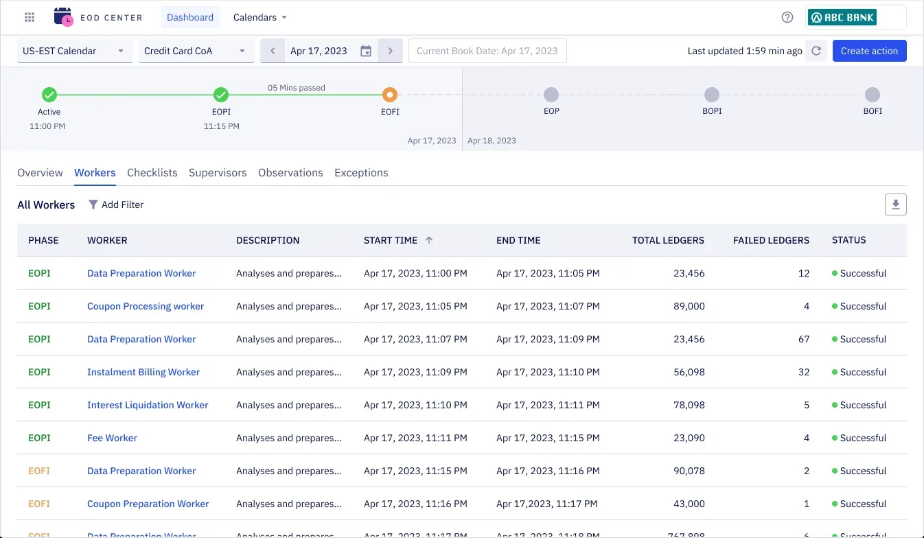Screen dimensions: 924x538
Task: Open the Coupon Preparation Worker link
Action: click(x=148, y=504)
